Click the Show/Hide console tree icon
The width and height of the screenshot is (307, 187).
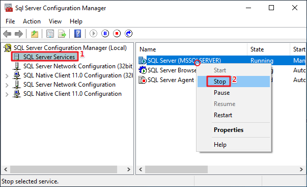tap(50, 34)
